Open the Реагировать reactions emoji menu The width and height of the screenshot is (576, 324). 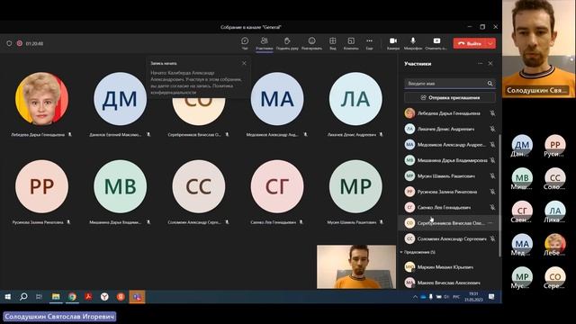coord(311,43)
